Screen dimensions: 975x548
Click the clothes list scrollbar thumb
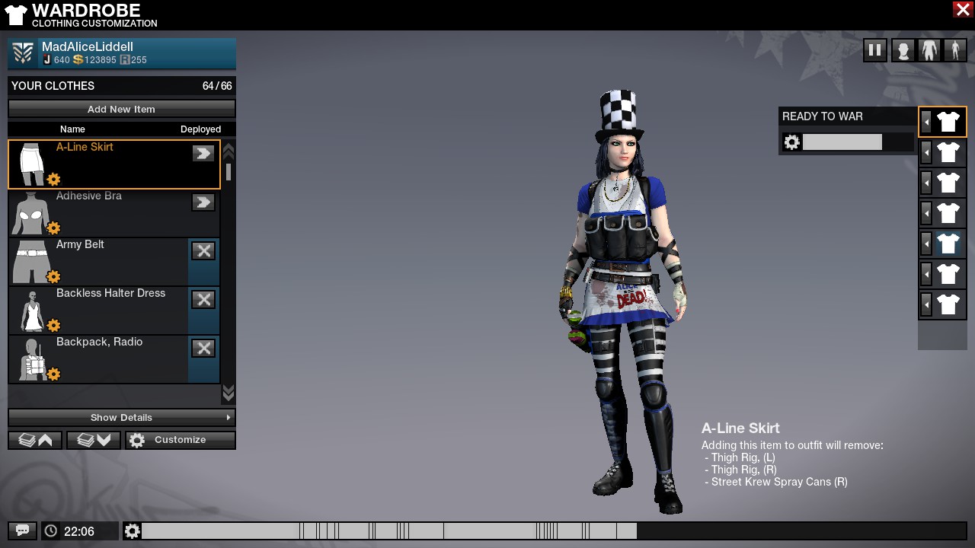pyautogui.click(x=228, y=171)
